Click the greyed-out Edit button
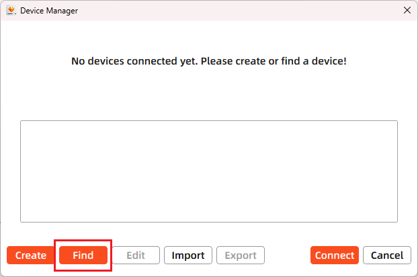Screen dimensions: 418x277 (136, 255)
